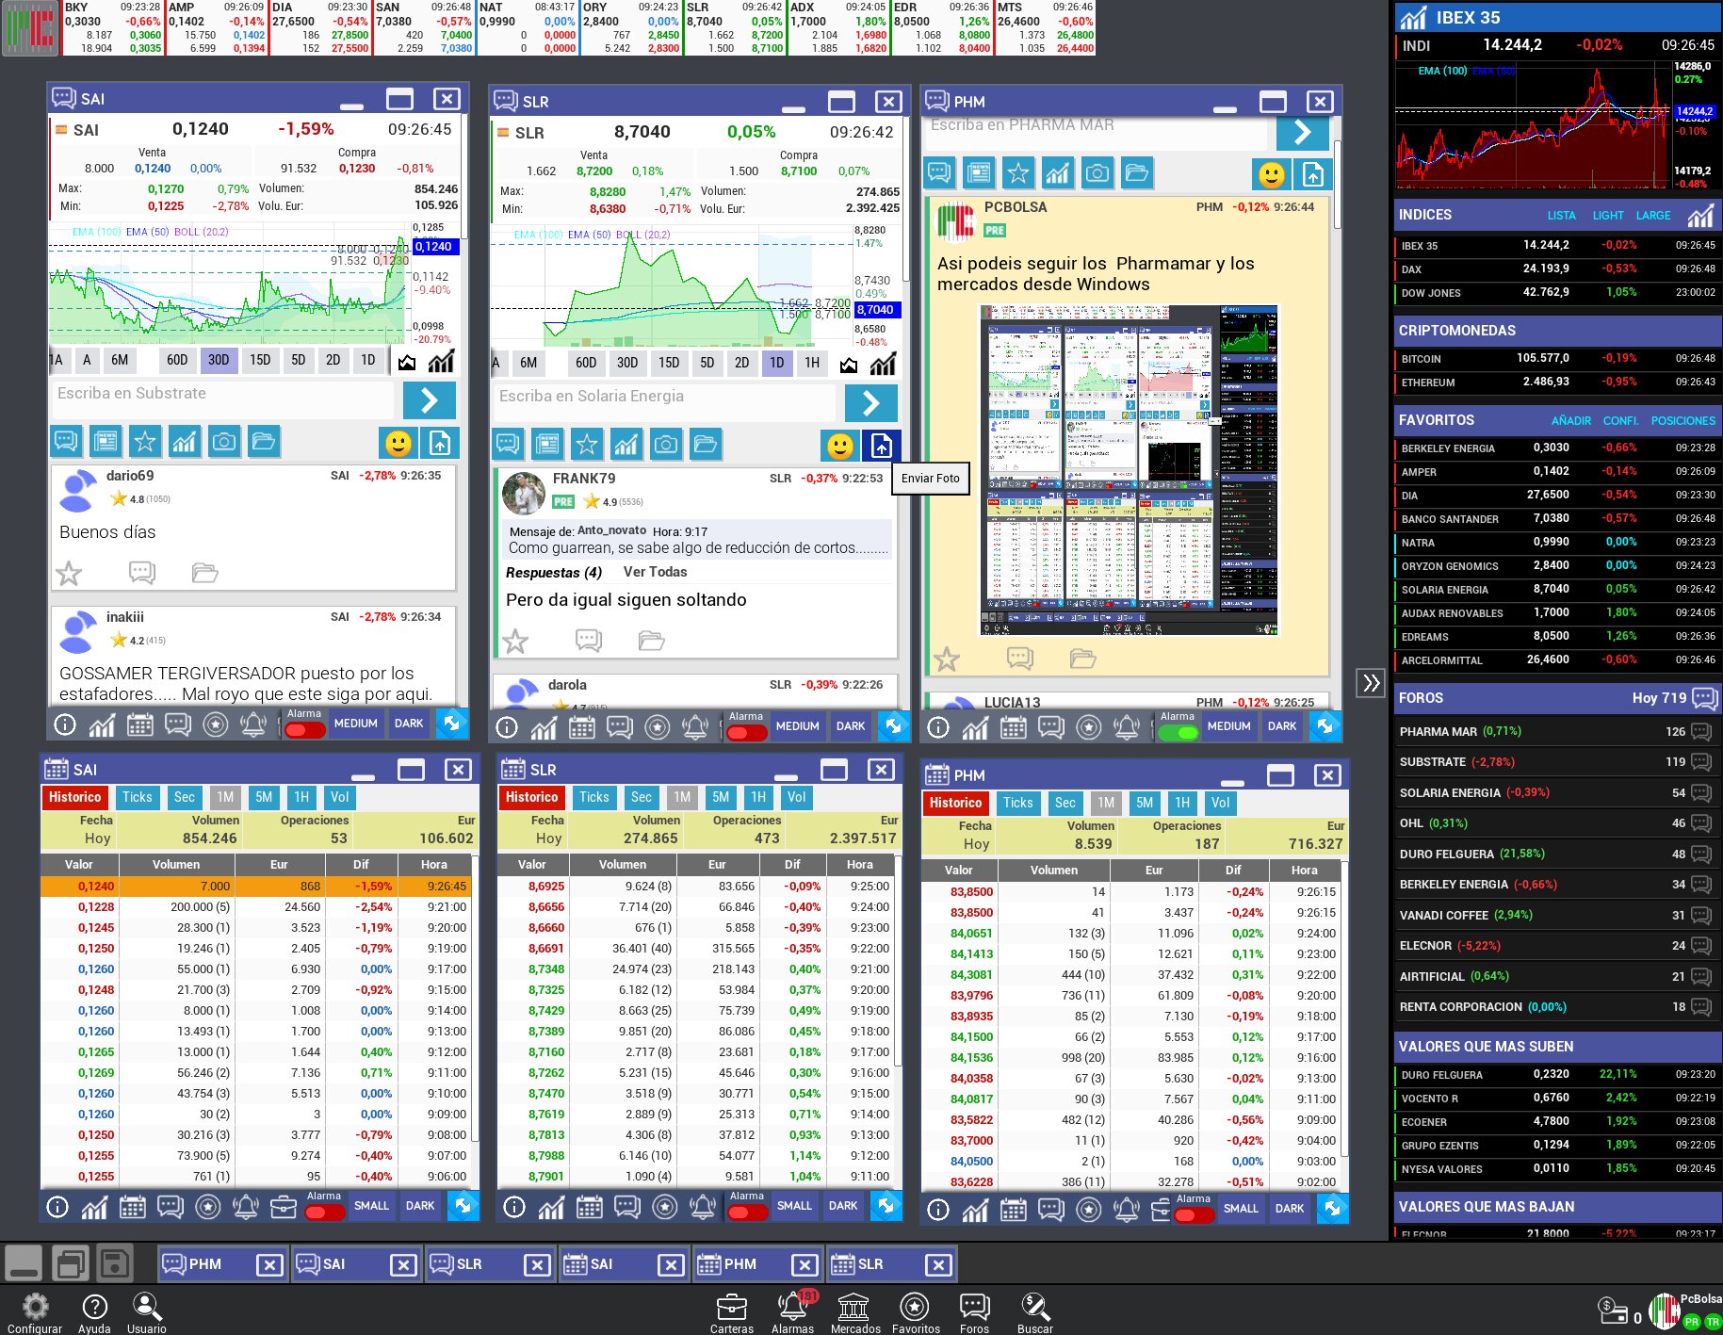
Task: Select BITCOIN row in Criptomonedas
Action: click(x=1556, y=359)
